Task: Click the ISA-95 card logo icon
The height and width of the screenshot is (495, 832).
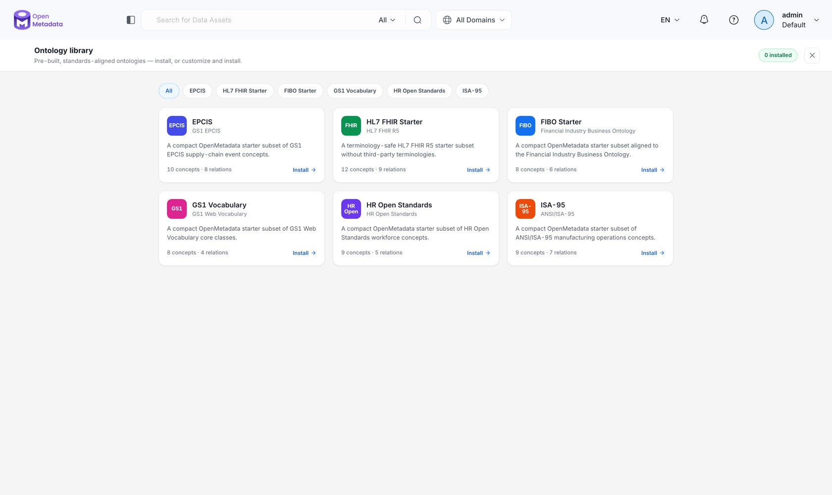Action: [x=525, y=209]
